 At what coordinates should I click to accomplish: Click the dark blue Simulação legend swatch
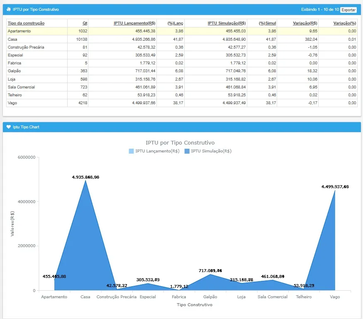(187, 151)
